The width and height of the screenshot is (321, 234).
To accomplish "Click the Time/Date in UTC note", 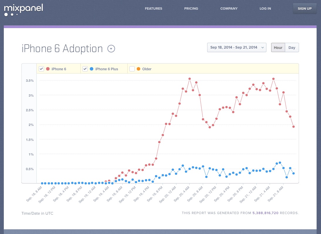I will (37, 213).
